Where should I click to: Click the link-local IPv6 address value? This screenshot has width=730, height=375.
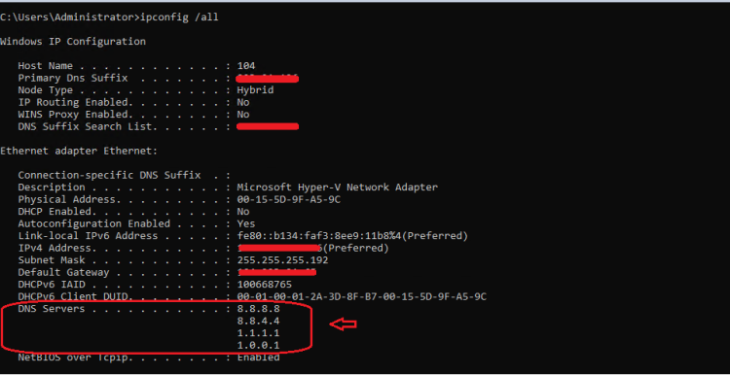(x=352, y=236)
